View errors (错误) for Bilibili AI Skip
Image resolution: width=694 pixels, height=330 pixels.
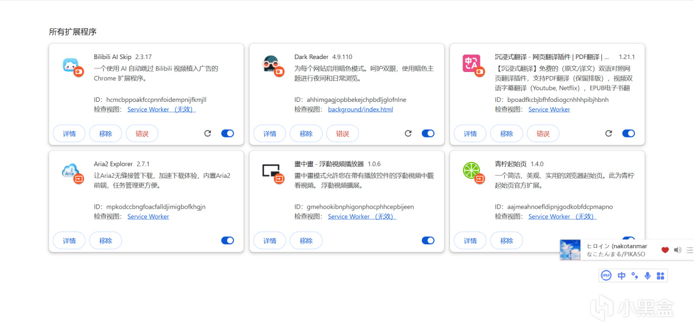click(142, 133)
